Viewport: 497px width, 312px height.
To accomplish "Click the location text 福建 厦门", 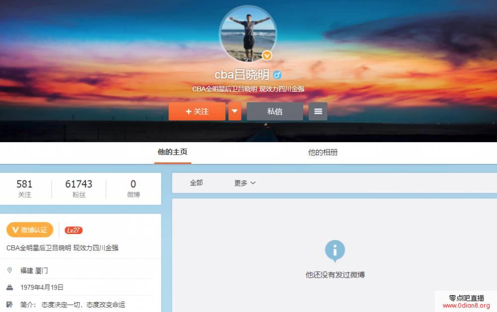I will tap(34, 270).
